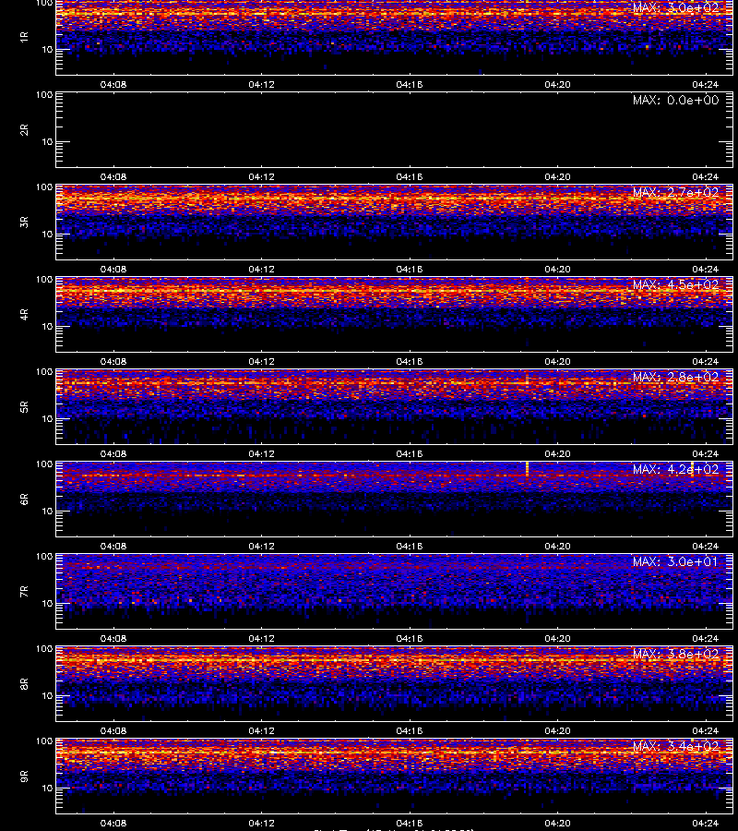Screen dimensions: 738x831
Task: Click the 1R panel axis label
Action: pyautogui.click(x=24, y=37)
